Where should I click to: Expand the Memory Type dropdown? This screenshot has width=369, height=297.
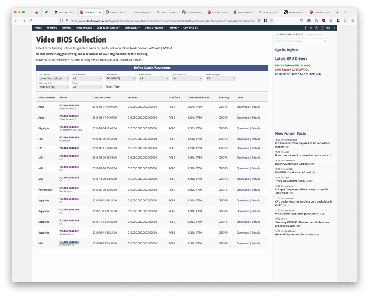coord(221,78)
